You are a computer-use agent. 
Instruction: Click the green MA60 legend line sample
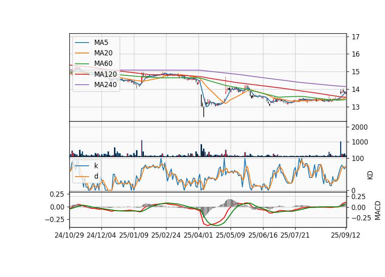tap(82, 63)
